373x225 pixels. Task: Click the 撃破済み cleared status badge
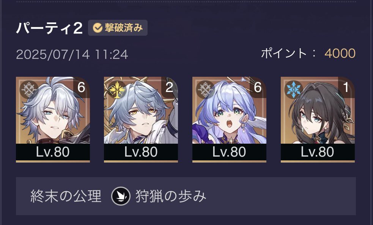118,28
